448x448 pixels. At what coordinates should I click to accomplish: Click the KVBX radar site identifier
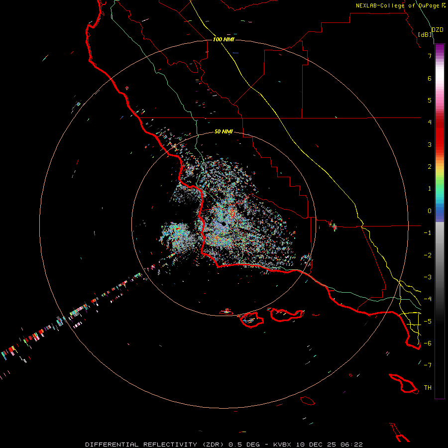[x=283, y=445]
